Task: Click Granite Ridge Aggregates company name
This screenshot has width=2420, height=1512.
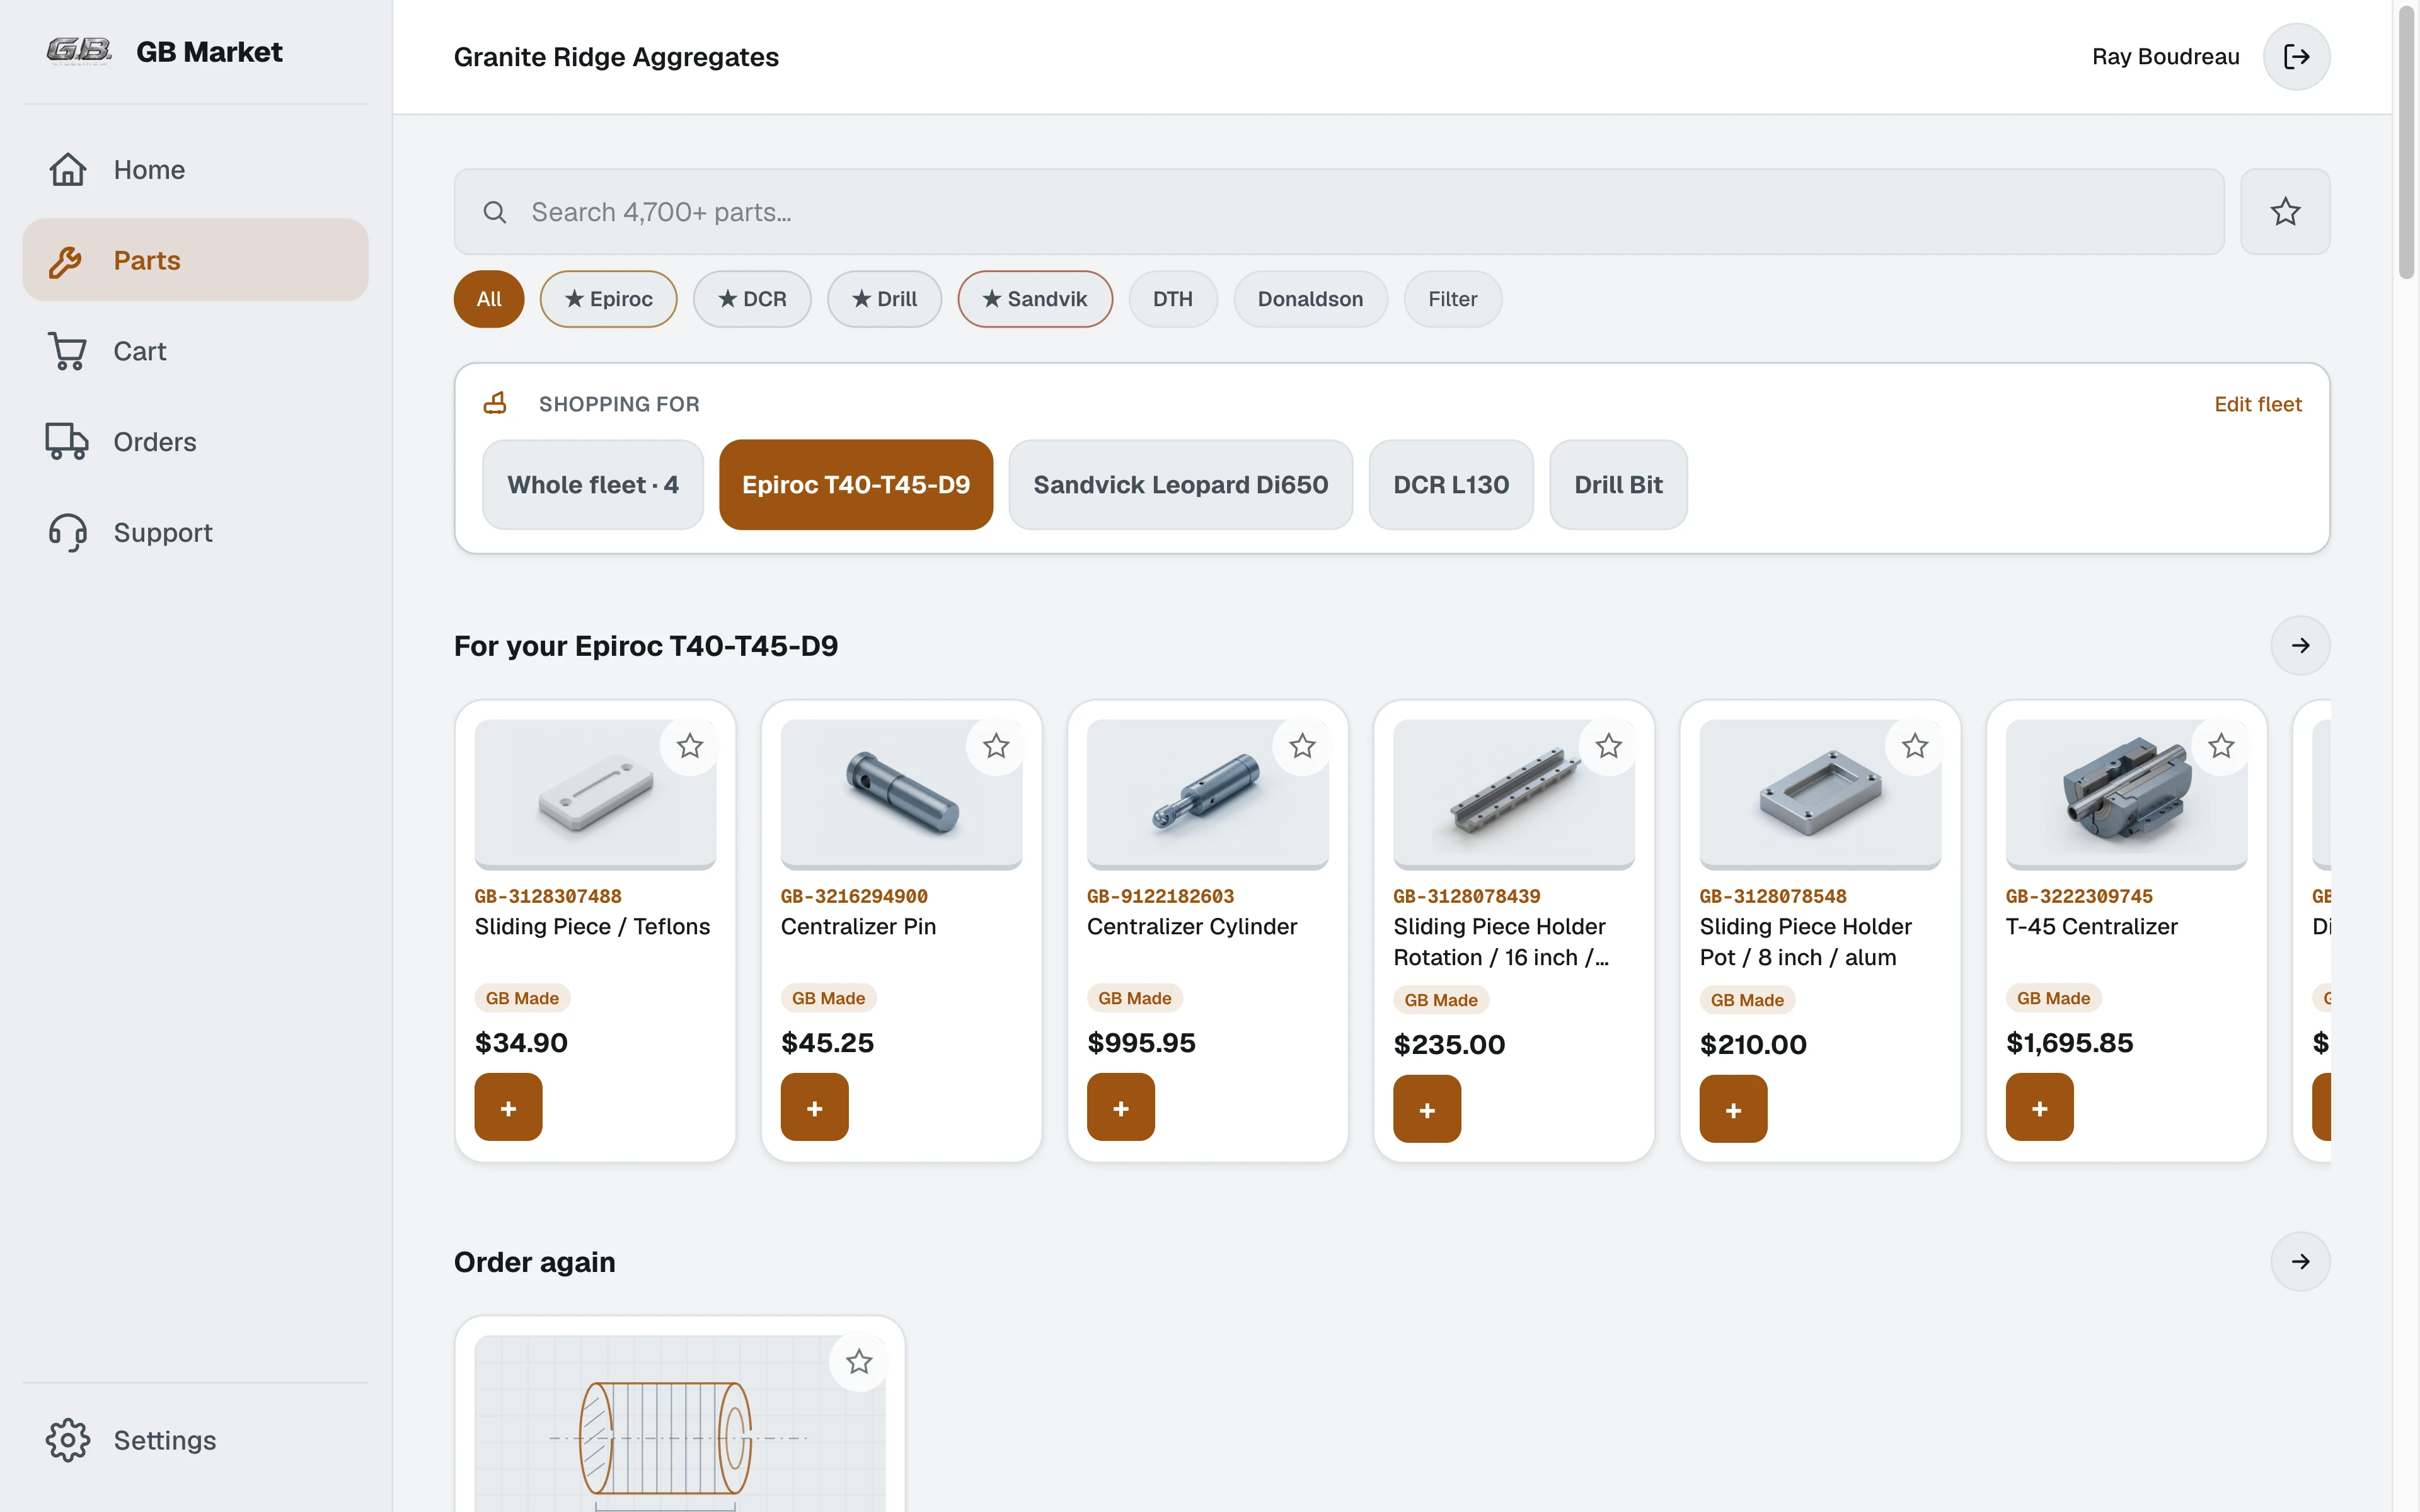Action: tap(616, 57)
